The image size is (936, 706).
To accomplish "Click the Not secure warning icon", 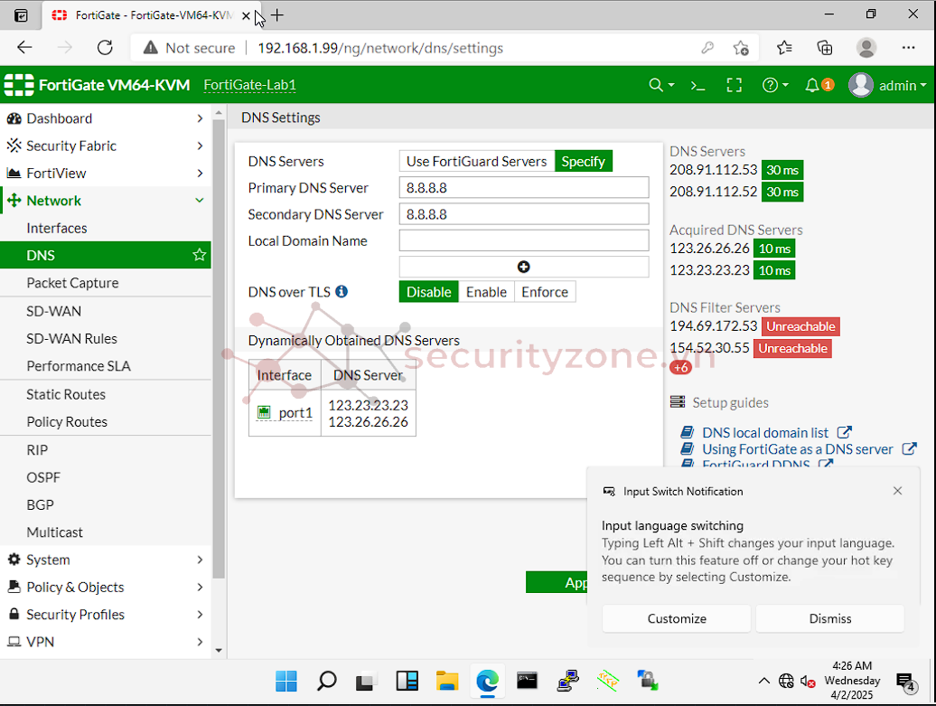I will click(x=150, y=48).
